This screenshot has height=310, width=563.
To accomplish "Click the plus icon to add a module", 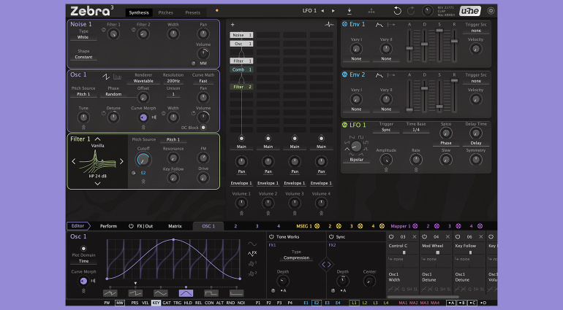I will coord(233,24).
